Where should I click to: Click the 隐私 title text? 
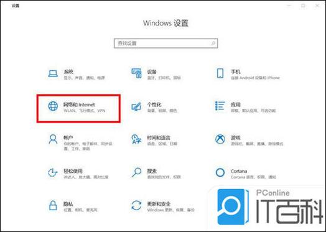pyautogui.click(x=68, y=204)
